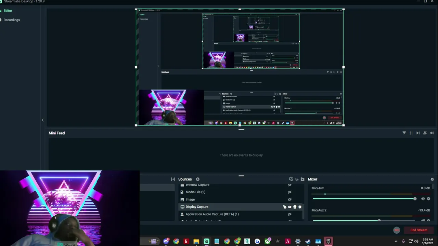The width and height of the screenshot is (438, 246).
Task: Adjust the Mic/Aux volume slider
Action: tap(364, 199)
